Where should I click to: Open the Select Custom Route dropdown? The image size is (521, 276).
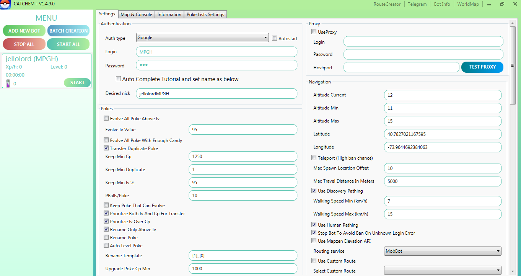click(x=442, y=271)
